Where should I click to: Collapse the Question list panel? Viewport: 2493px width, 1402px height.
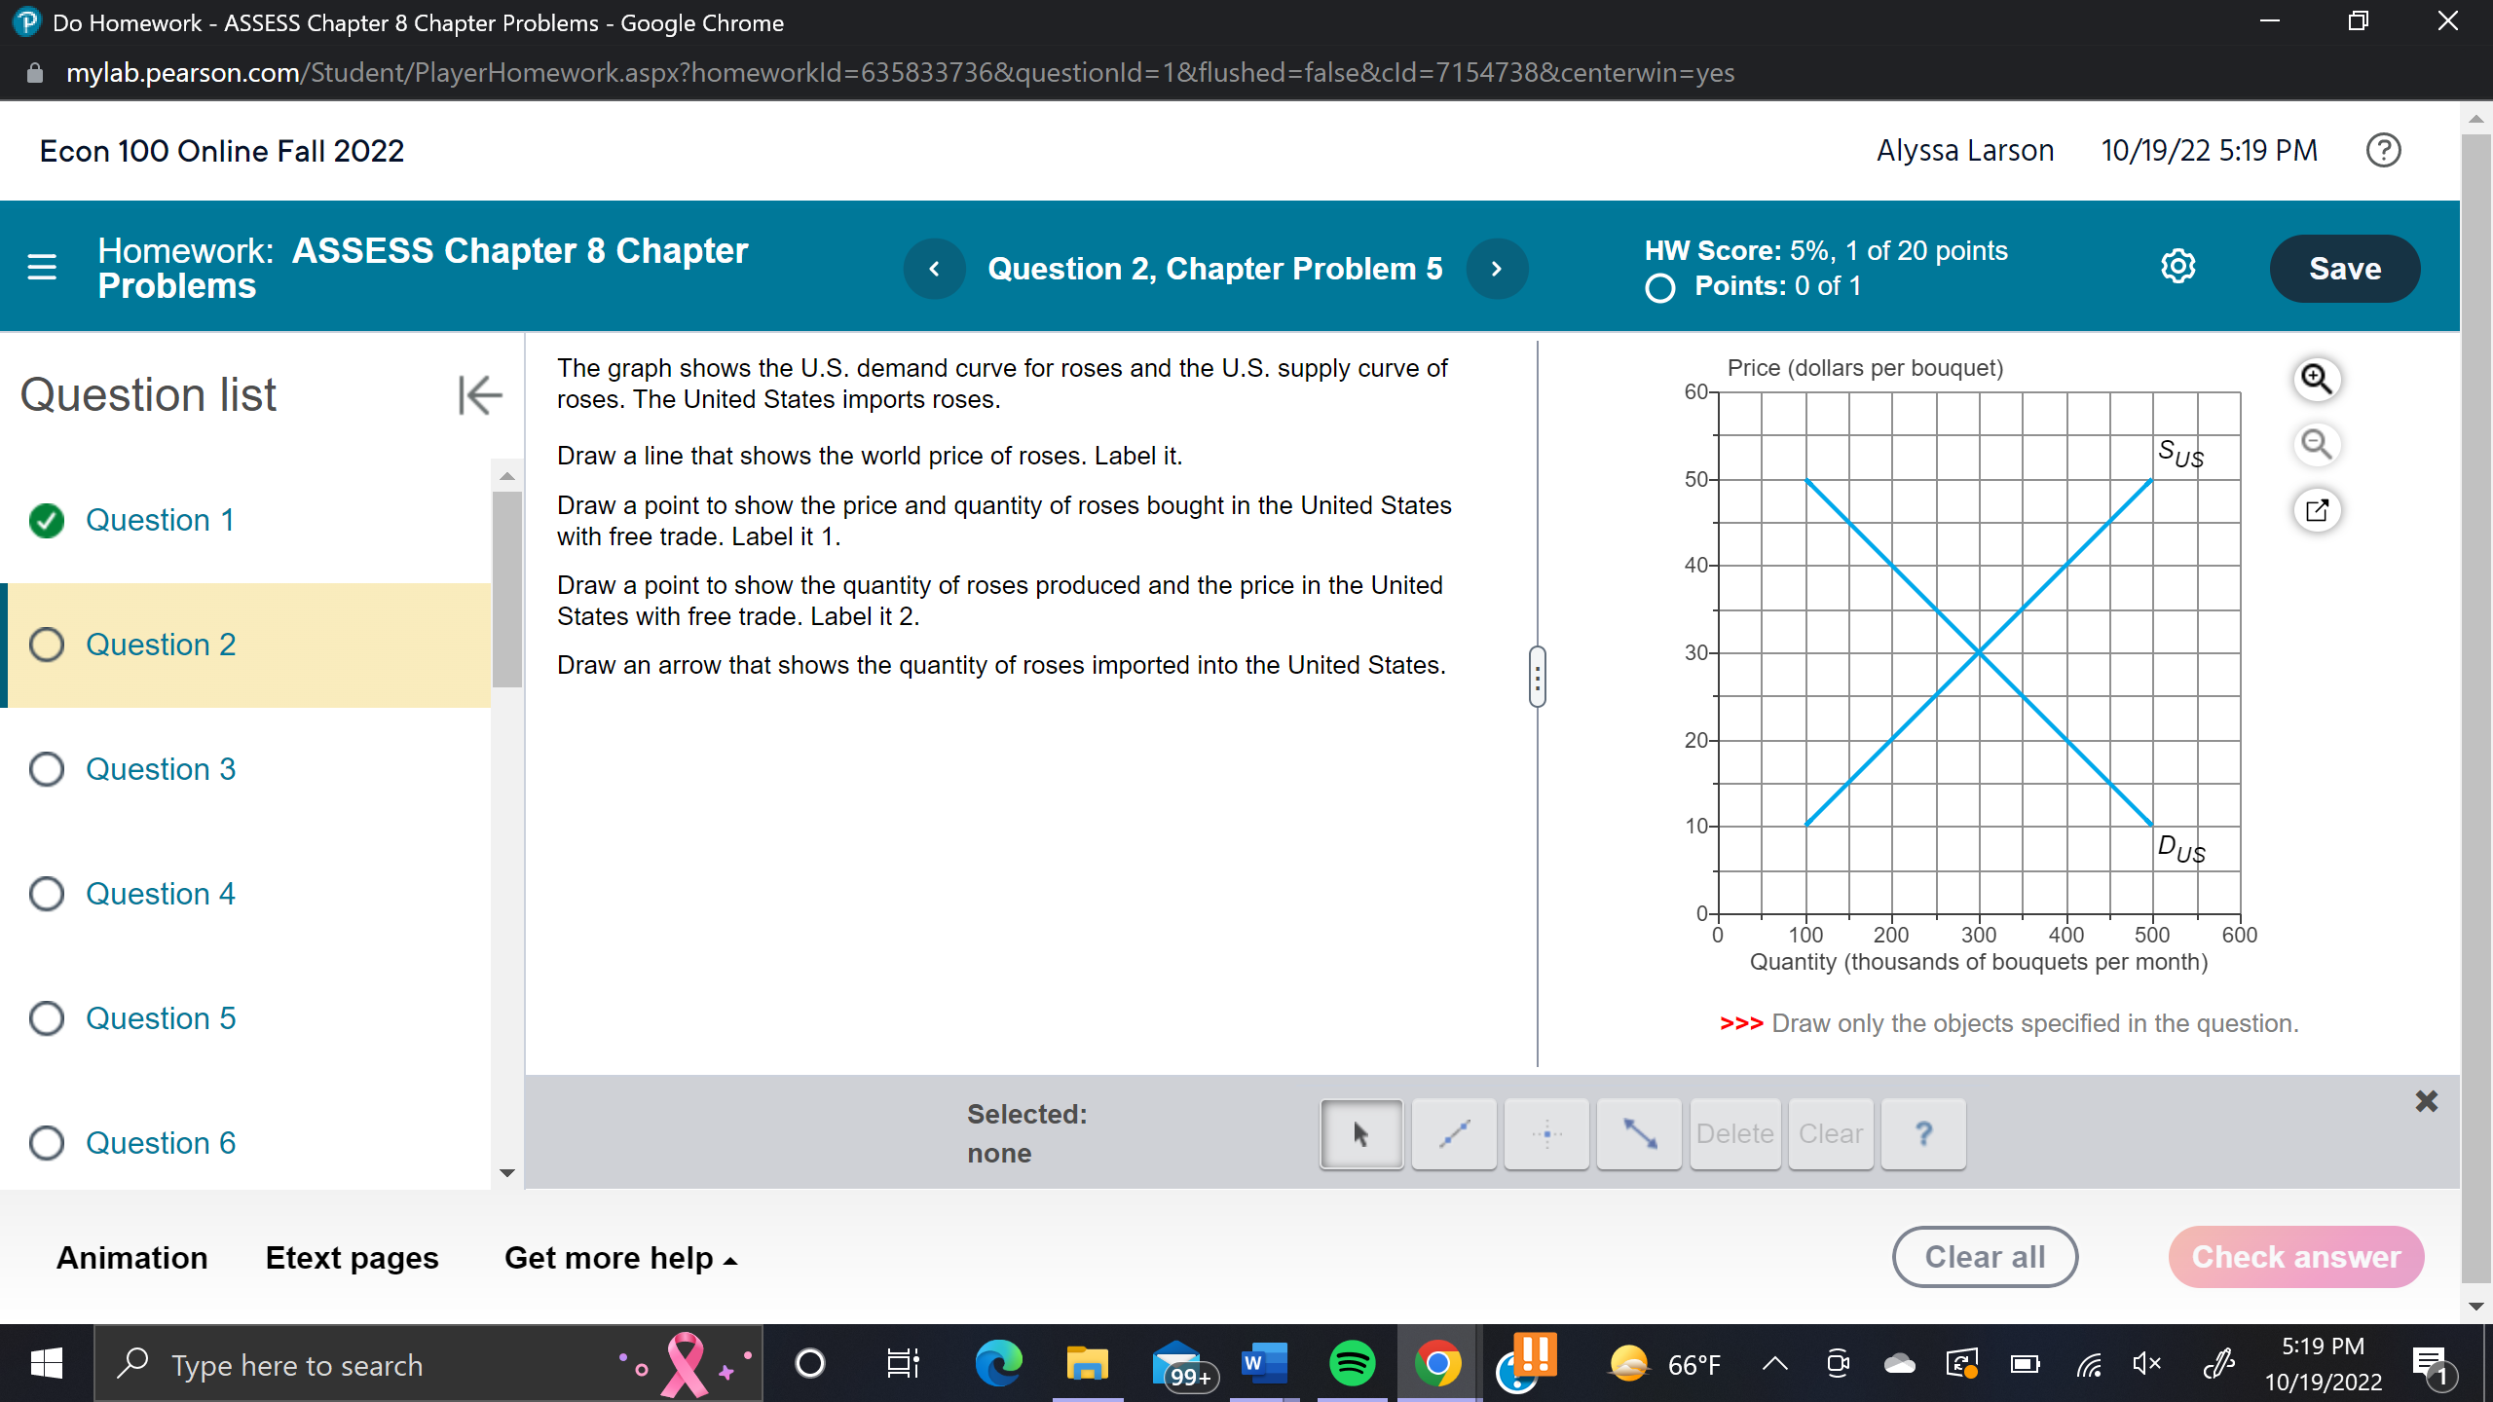[x=478, y=394]
